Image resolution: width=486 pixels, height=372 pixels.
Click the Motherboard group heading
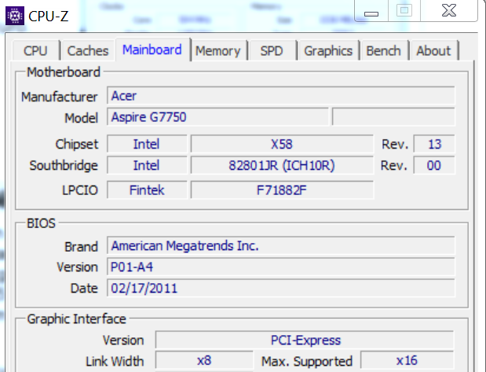pos(64,72)
